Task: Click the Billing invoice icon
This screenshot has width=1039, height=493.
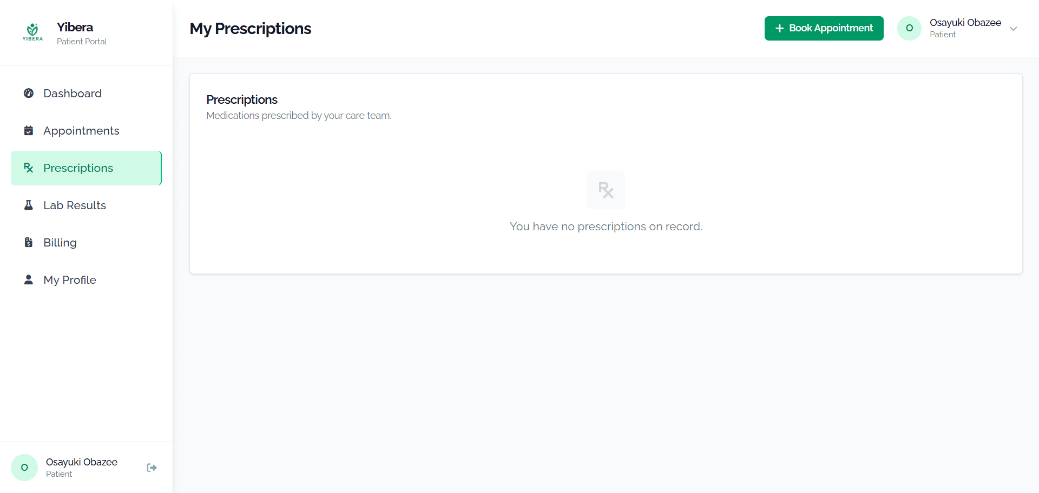Action: coord(29,242)
